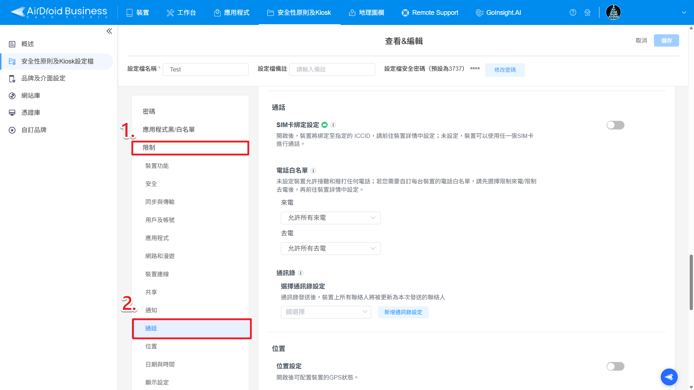Image resolution: width=694 pixels, height=390 pixels.
Task: Open the 請選擇 contacts dropdown
Action: (326, 312)
